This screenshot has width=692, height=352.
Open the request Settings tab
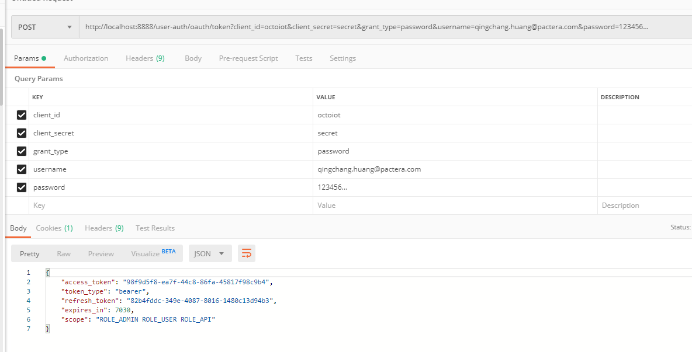342,58
